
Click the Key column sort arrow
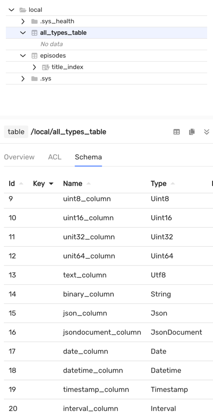click(x=51, y=184)
